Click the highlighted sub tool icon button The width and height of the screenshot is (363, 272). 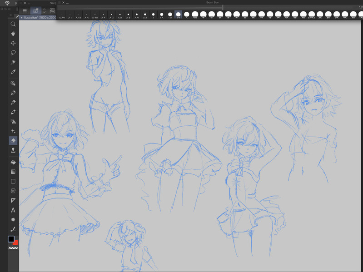coord(35,10)
